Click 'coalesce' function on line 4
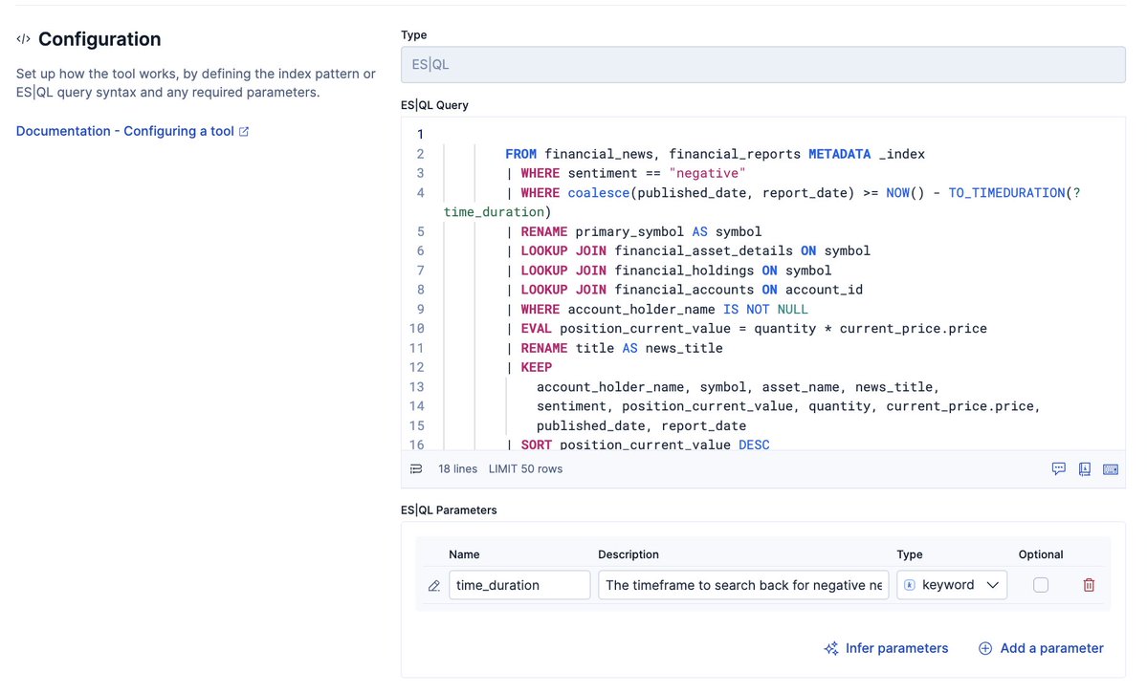The width and height of the screenshot is (1147, 694). pyautogui.click(x=598, y=193)
